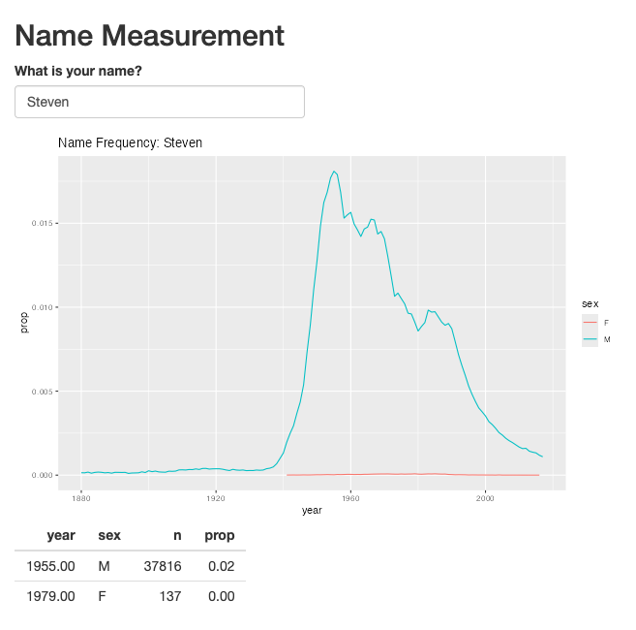Click the 'prop' table column header

[220, 536]
